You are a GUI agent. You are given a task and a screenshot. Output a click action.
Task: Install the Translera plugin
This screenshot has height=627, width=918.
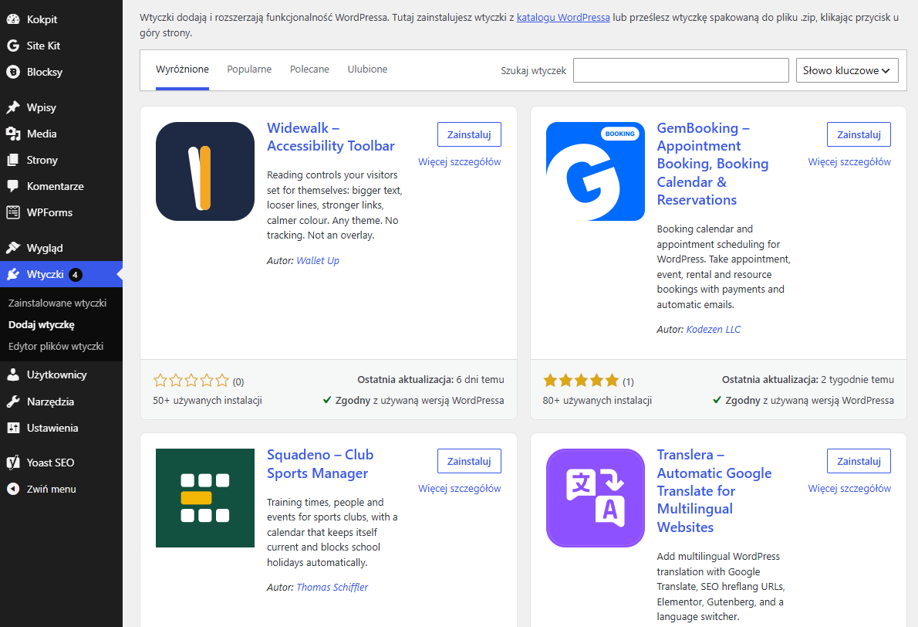[859, 461]
